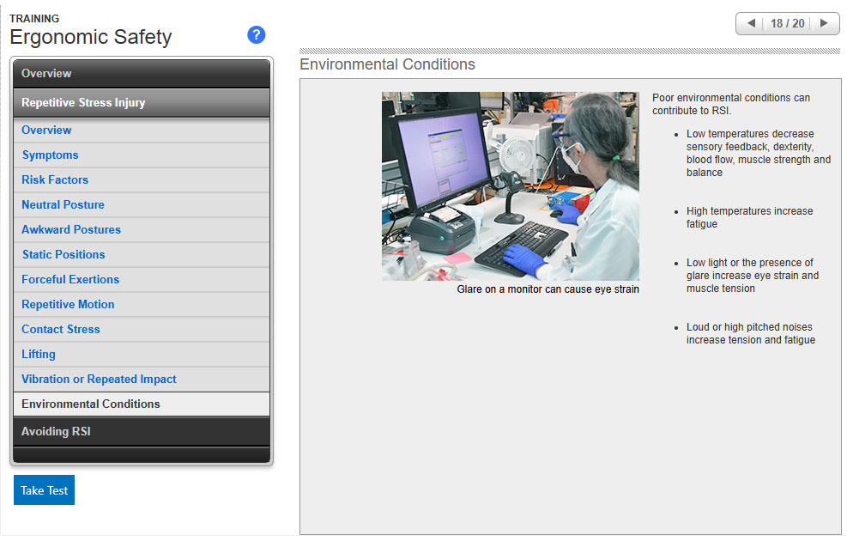The image size is (847, 541).
Task: Go to previous slide with left arrow
Action: point(751,23)
